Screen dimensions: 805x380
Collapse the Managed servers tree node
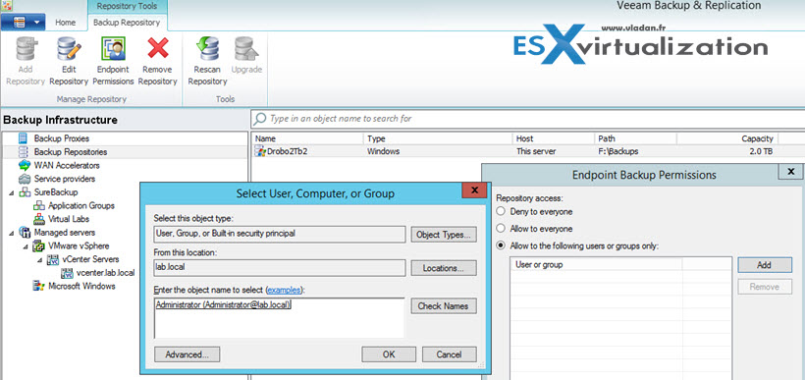click(x=12, y=233)
